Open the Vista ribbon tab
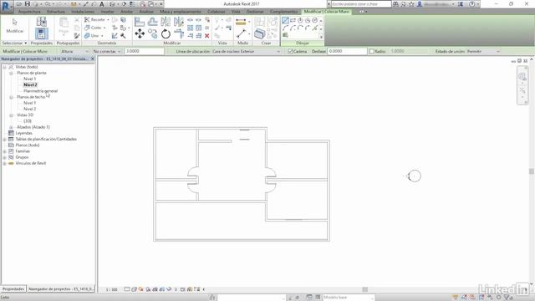 click(x=236, y=12)
